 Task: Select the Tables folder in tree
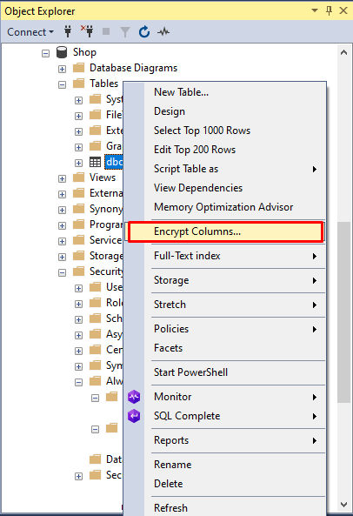tap(103, 84)
